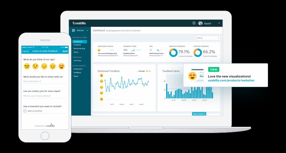Expand the David user menu arrow
The height and width of the screenshot is (153, 286).
coord(219,23)
